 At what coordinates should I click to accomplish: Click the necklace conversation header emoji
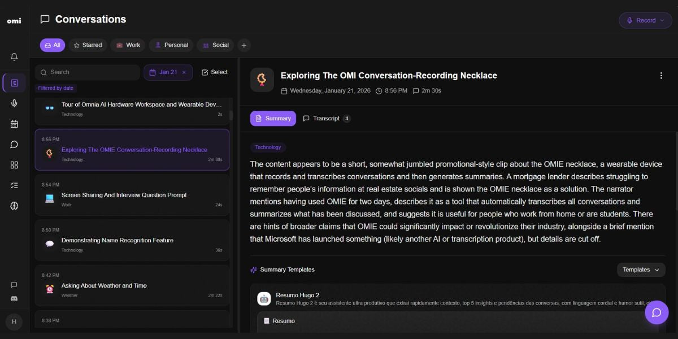(x=262, y=80)
